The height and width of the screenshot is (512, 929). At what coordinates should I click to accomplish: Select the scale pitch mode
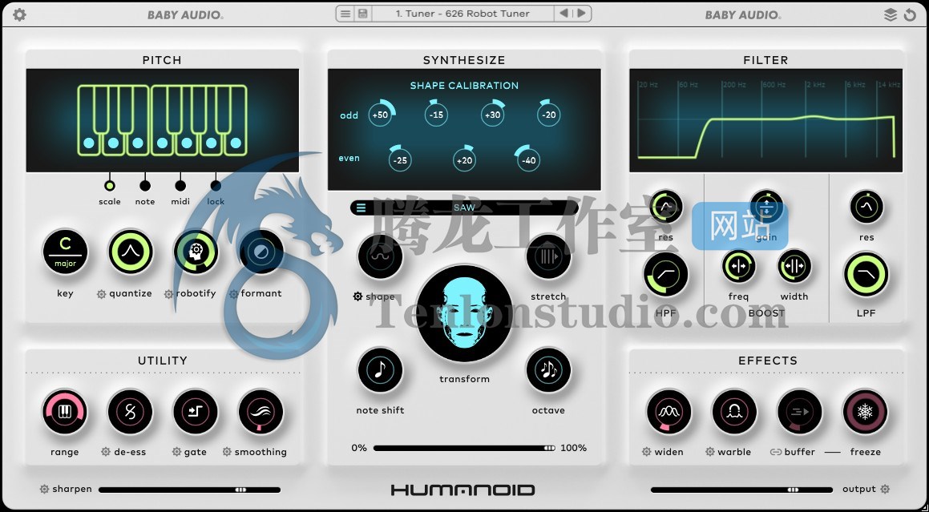click(110, 185)
